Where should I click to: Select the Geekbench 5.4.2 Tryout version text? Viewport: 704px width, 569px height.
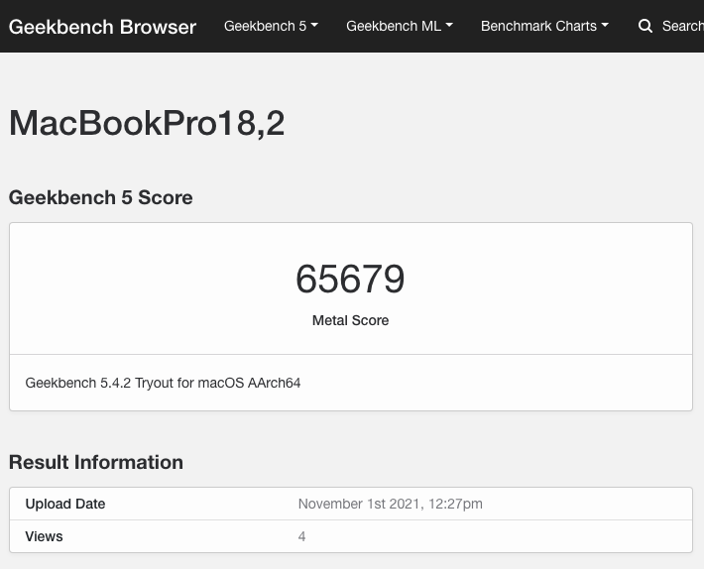tap(163, 383)
